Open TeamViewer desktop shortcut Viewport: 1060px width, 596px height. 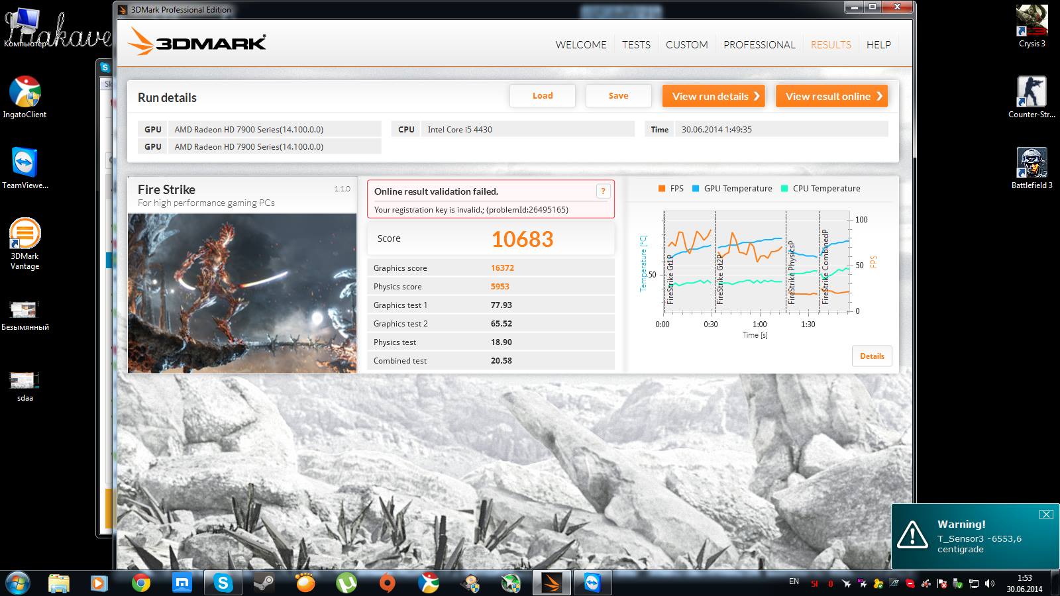coord(25,168)
